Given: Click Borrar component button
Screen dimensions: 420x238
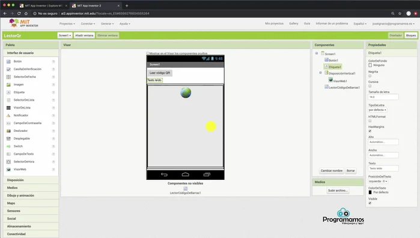Looking at the screenshot, I should (x=351, y=170).
